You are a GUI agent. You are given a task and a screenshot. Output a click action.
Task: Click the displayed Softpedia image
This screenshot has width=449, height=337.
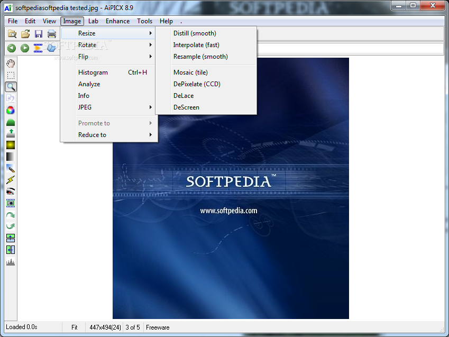[x=231, y=188]
